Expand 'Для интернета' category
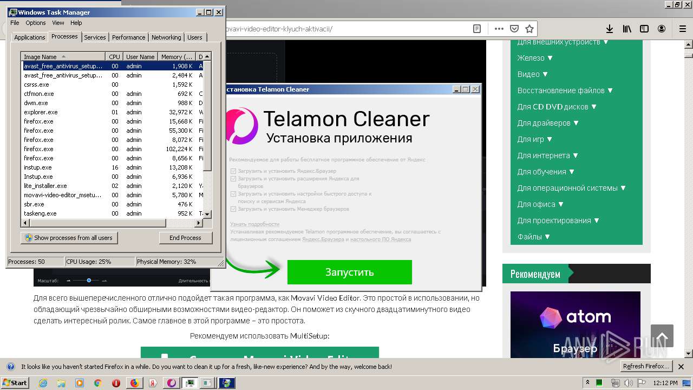This screenshot has height=390, width=693. (x=548, y=155)
